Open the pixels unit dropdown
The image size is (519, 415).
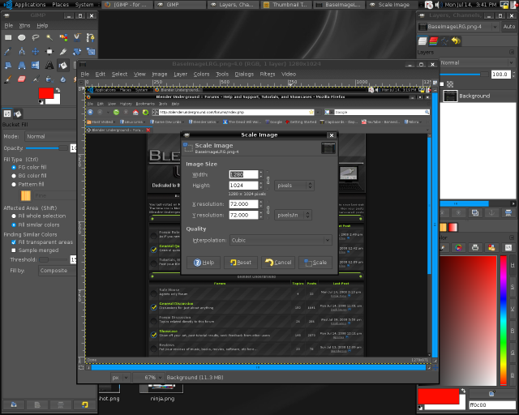coord(294,186)
